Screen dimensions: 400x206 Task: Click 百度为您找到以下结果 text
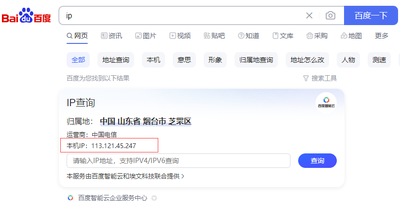tap(98, 78)
